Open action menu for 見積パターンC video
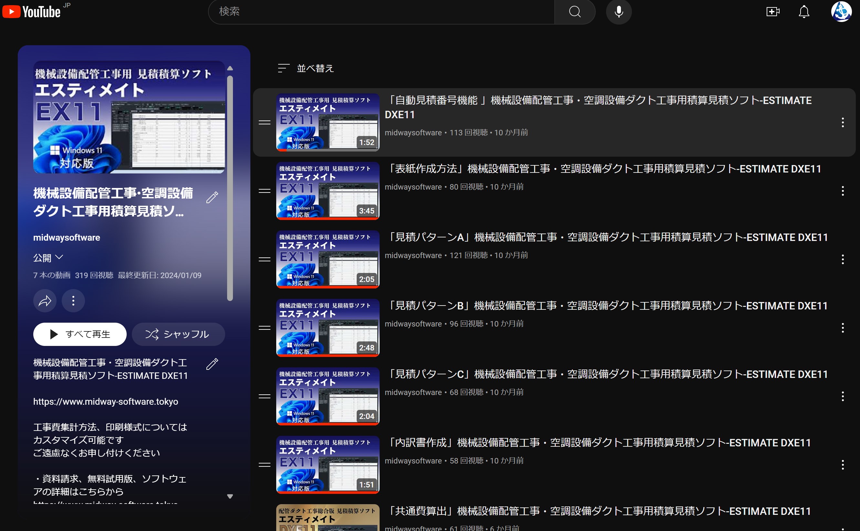860x531 pixels. pyautogui.click(x=843, y=397)
